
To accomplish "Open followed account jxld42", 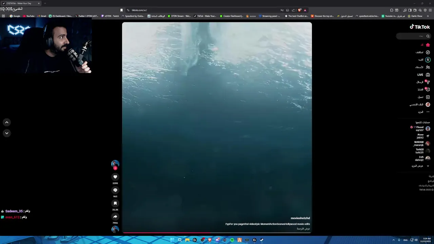I will click(423, 136).
